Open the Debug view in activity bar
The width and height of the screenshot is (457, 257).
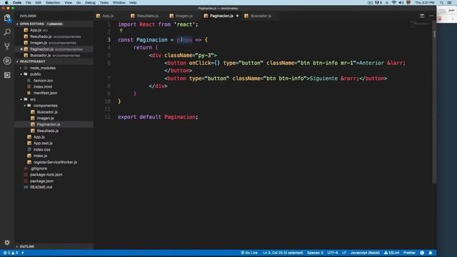tap(7, 61)
